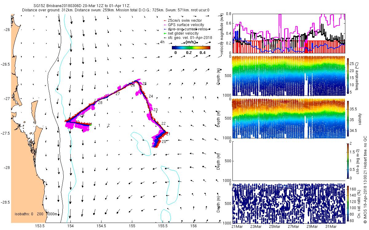
Task: Click the temperature depth section plot
Action: click(x=289, y=76)
